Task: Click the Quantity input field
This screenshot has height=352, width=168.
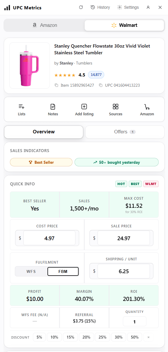Action: (x=135, y=322)
